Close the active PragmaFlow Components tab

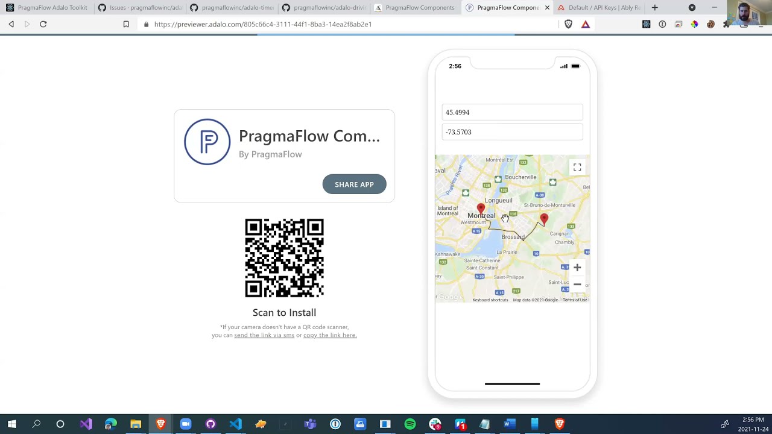tap(547, 8)
